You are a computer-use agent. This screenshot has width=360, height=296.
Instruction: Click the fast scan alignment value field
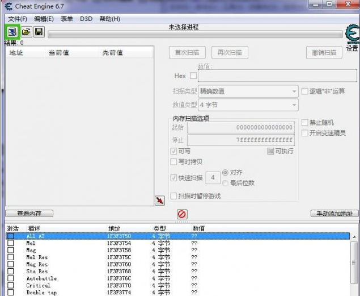(x=213, y=178)
